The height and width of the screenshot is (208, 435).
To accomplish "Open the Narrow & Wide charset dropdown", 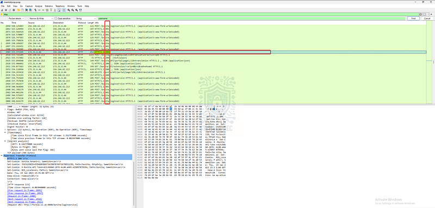I will (x=41, y=18).
